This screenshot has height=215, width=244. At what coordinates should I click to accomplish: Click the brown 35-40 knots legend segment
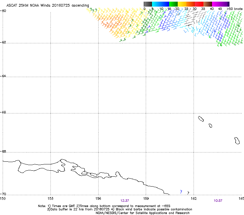[x=208, y=4]
